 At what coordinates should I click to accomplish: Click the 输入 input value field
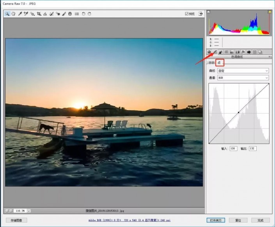pos(233,149)
